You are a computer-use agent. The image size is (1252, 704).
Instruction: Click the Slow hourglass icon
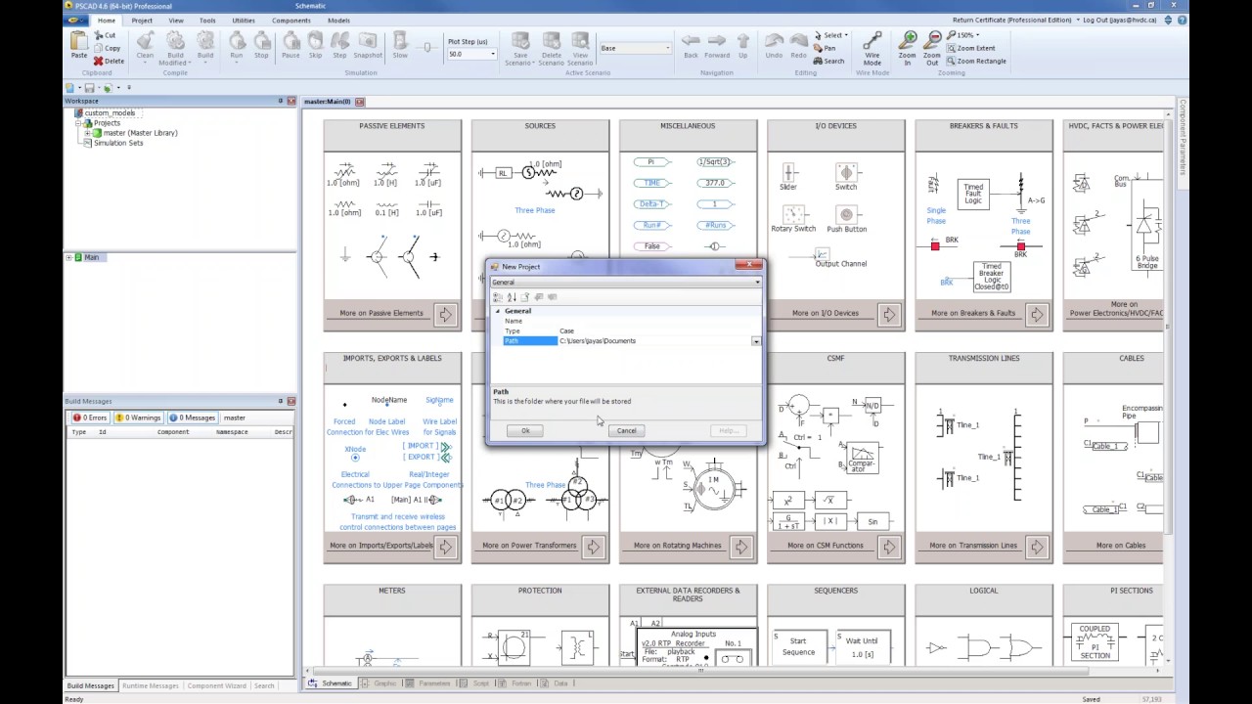pyautogui.click(x=400, y=41)
